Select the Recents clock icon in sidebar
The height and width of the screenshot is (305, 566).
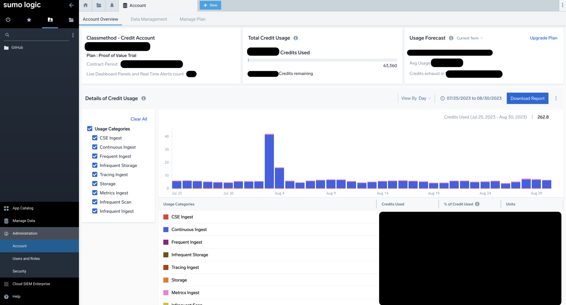pos(8,20)
